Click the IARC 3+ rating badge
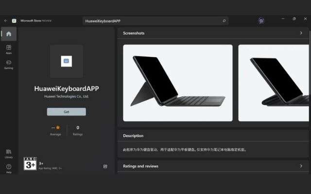 click(30, 164)
